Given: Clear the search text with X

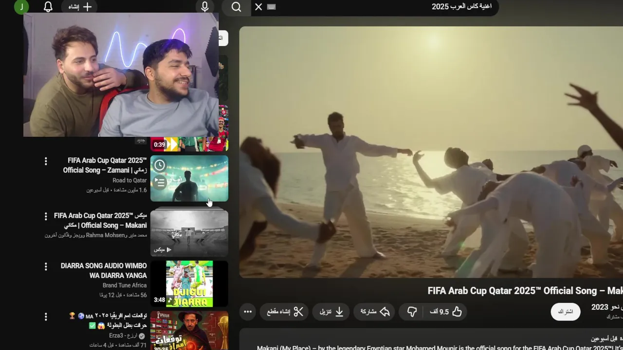Looking at the screenshot, I should pyautogui.click(x=258, y=7).
